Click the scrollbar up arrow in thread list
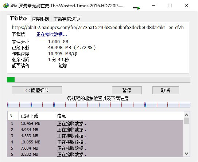This screenshot has height=162, width=198. coord(186,115)
